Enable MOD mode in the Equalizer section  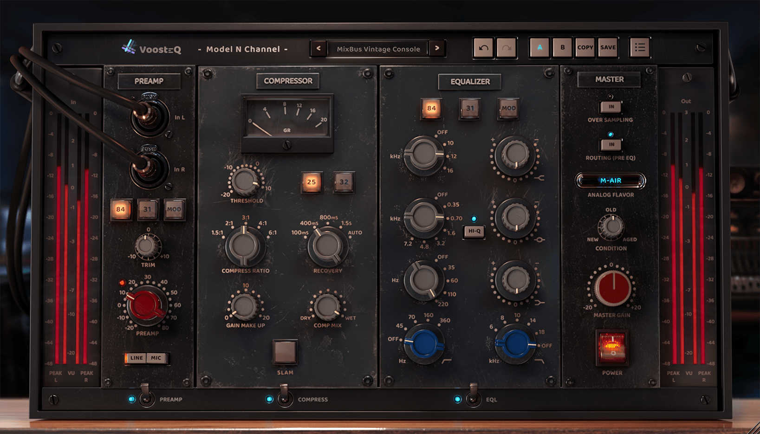click(507, 108)
